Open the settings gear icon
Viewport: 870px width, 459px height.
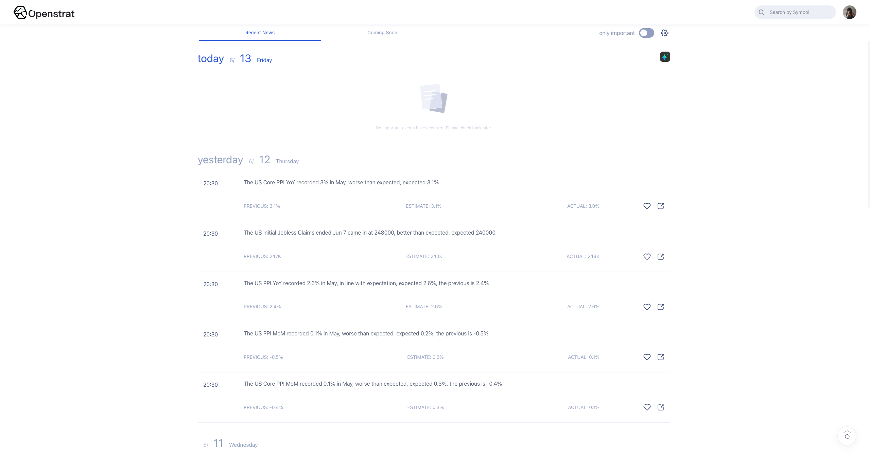[665, 33]
